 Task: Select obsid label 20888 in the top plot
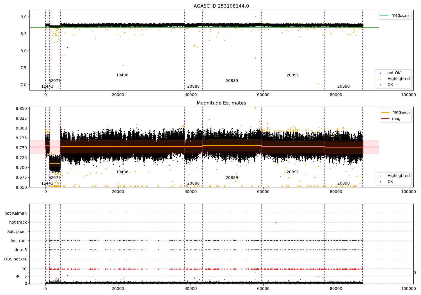point(193,87)
